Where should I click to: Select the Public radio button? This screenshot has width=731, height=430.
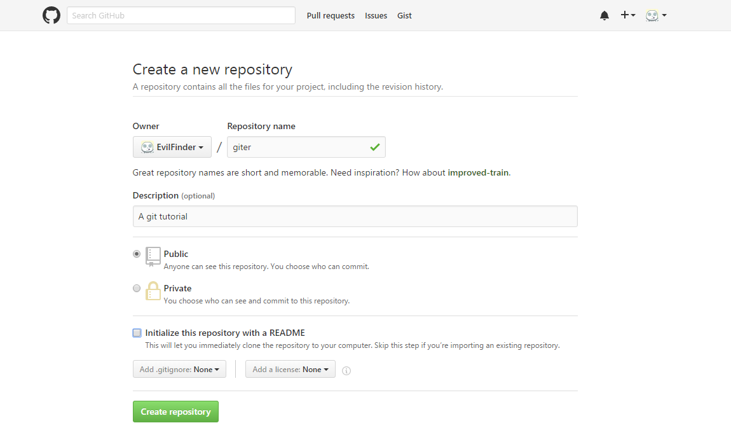tap(137, 254)
